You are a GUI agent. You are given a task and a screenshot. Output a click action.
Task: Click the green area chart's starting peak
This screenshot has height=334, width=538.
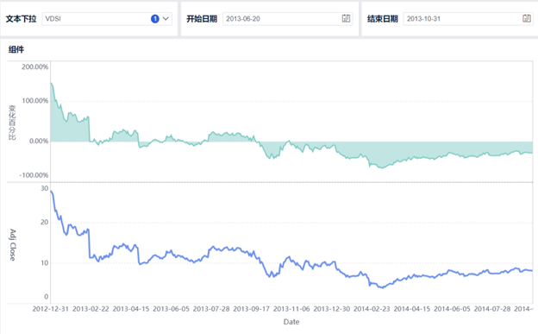pyautogui.click(x=51, y=83)
